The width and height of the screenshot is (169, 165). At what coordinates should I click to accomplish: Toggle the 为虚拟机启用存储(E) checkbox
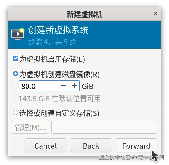pyautogui.click(x=15, y=58)
